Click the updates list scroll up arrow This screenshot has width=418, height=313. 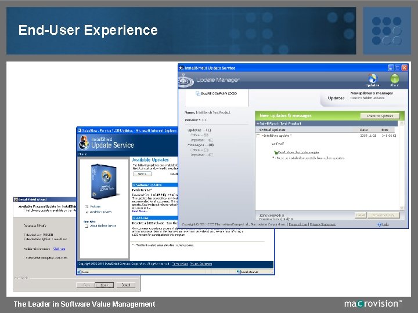[402, 123]
